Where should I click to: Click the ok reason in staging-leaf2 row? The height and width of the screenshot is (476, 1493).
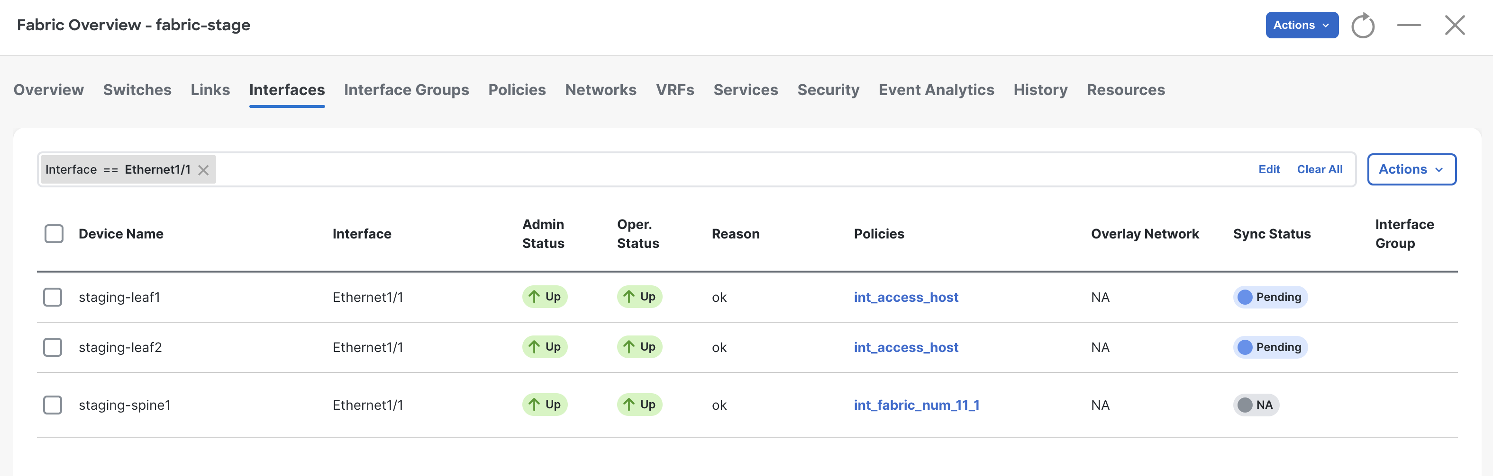point(719,348)
